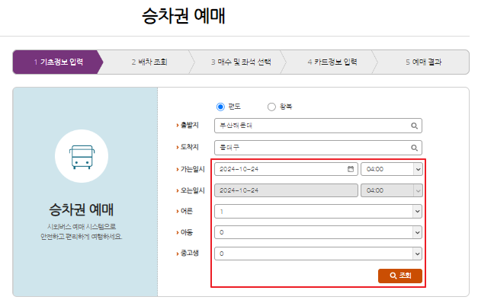Select the 왕복 round-trip radio button

[x=271, y=107]
